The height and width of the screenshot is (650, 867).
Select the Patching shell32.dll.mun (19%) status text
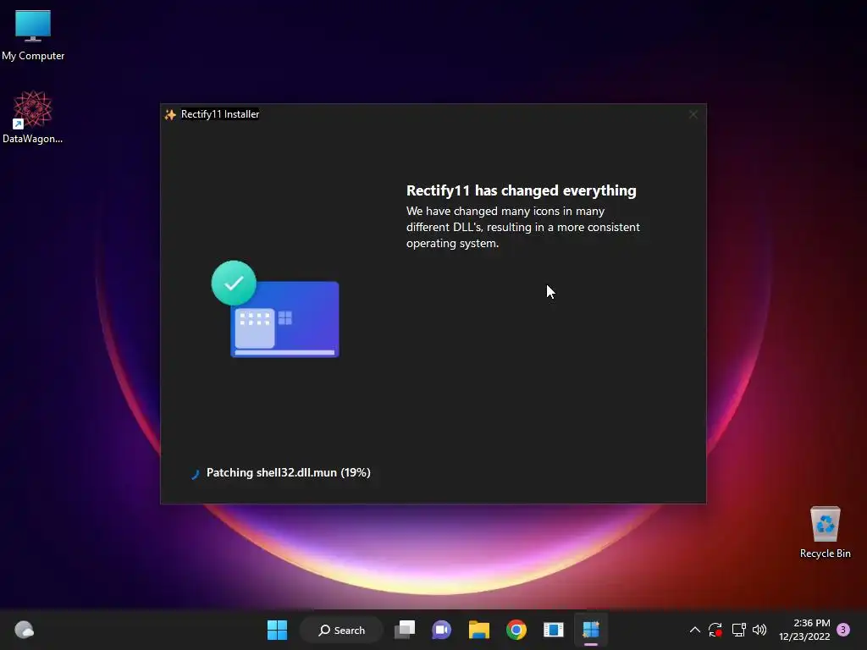point(288,472)
